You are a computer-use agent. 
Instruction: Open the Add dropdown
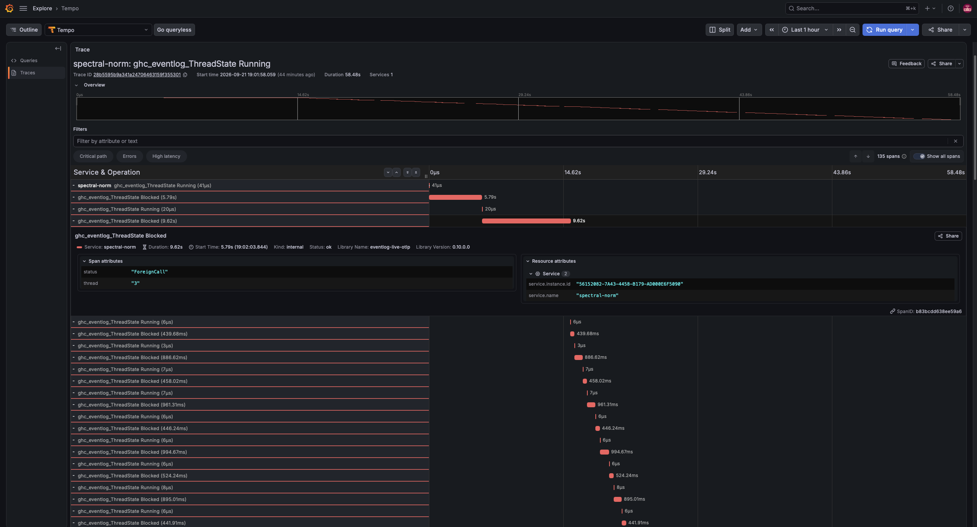point(749,30)
